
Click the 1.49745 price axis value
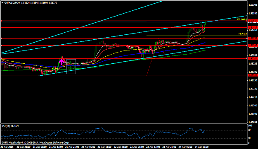(253, 55)
